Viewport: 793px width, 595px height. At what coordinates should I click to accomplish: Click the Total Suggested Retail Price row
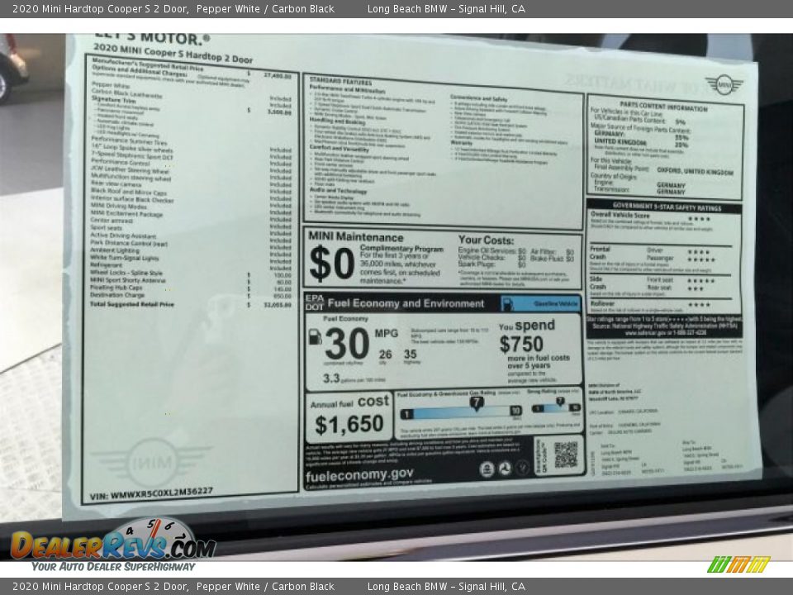pyautogui.click(x=191, y=305)
